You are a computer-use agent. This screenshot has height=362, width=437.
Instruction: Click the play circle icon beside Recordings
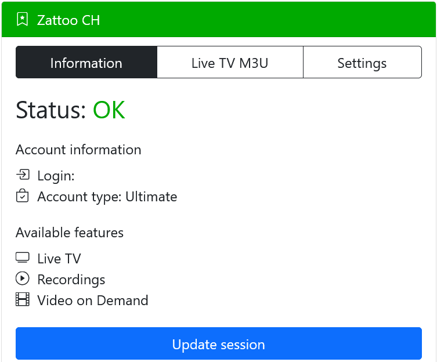(x=22, y=278)
